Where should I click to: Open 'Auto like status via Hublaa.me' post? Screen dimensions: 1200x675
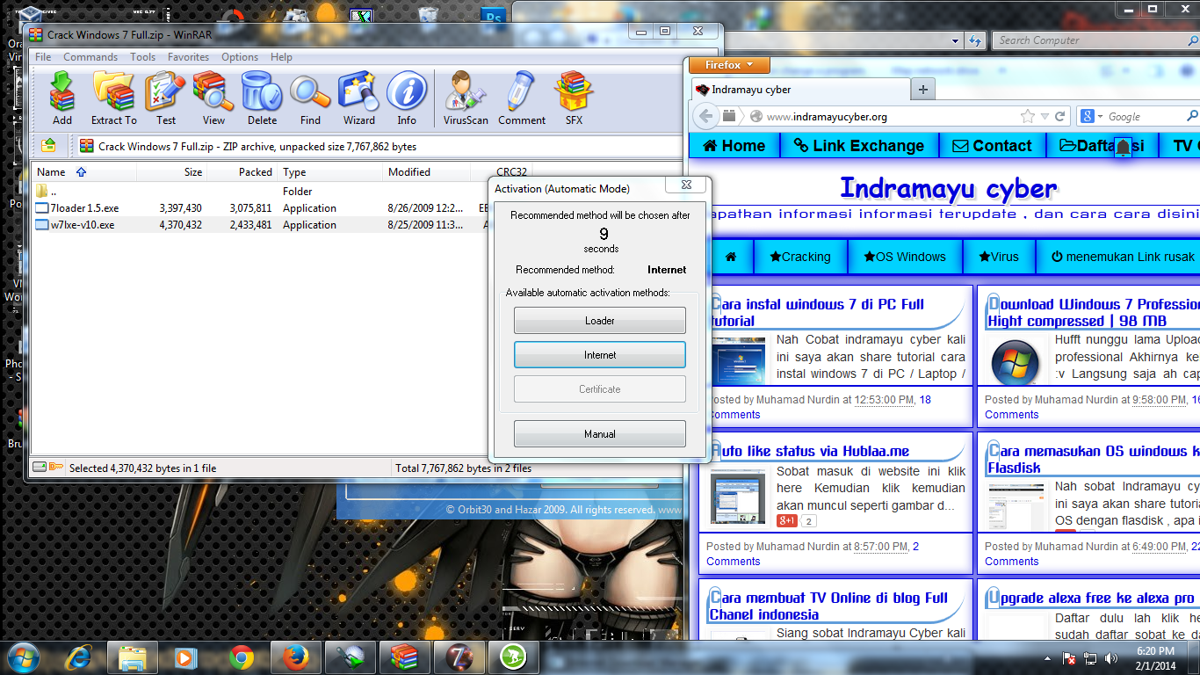[x=809, y=451]
